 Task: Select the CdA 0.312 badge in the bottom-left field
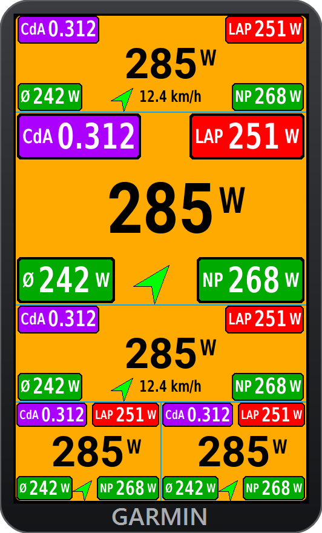pos(51,415)
